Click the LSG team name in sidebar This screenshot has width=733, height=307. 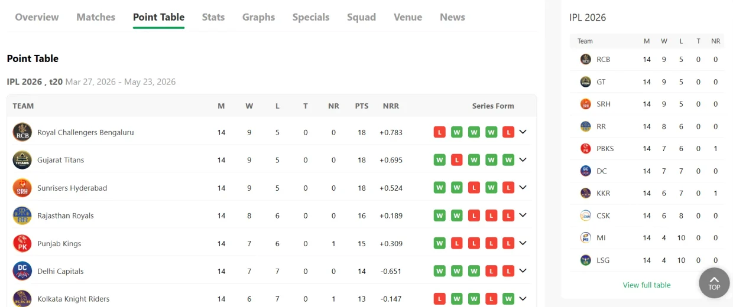603,260
